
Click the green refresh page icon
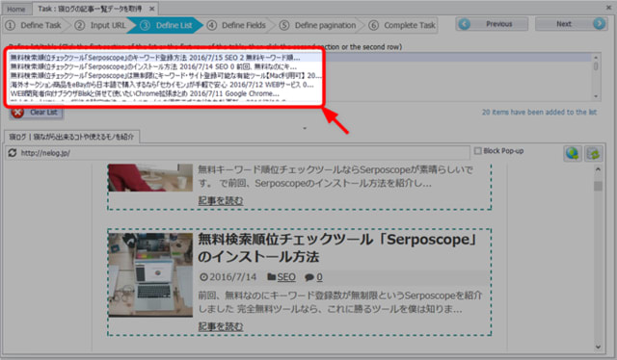point(593,153)
